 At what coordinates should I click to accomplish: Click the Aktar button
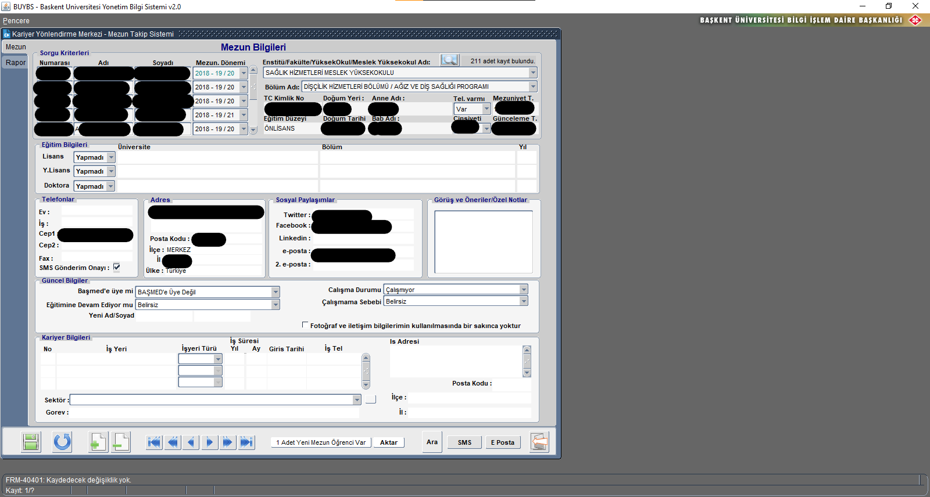[389, 442]
